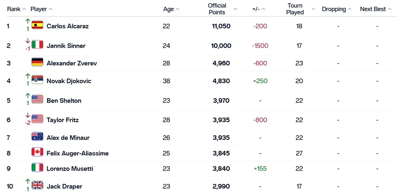Open Carlos Alcaraz player profile
The width and height of the screenshot is (397, 196).
pos(67,26)
